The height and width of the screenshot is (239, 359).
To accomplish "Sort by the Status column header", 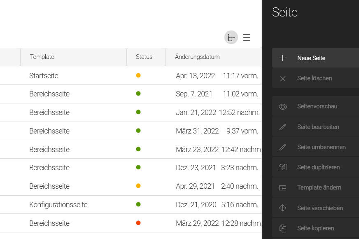I will click(x=144, y=57).
